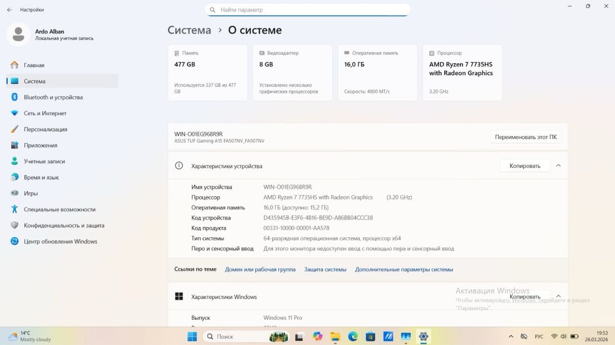Click the device code D435945B value
This screenshot has height=345, width=615.
click(318, 218)
